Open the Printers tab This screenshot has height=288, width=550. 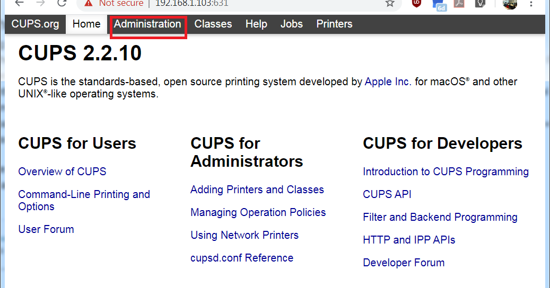pos(334,24)
